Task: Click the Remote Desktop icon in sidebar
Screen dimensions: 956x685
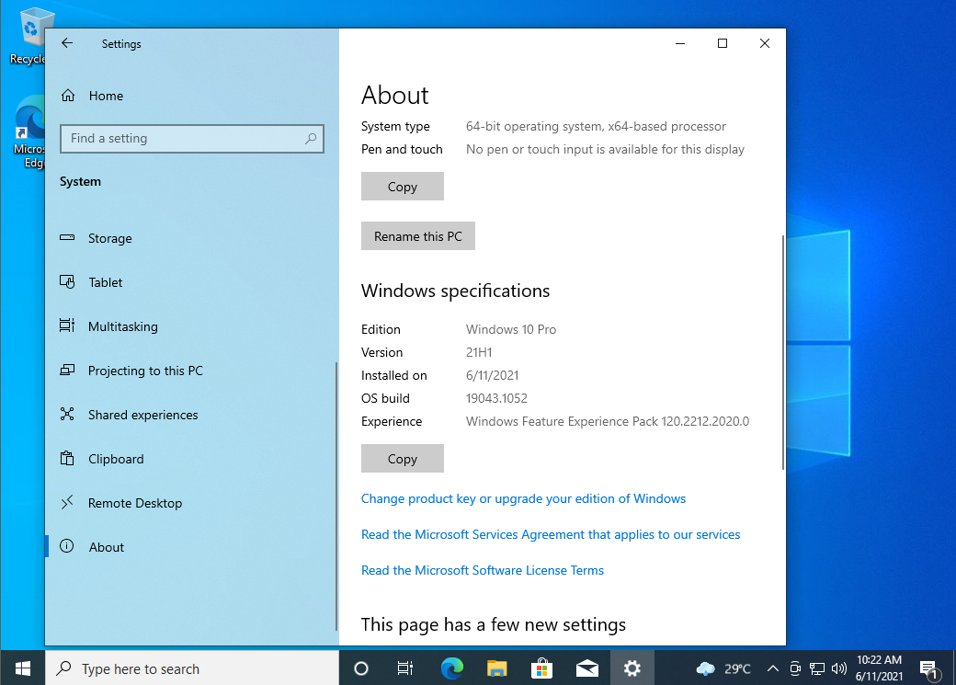Action: tap(67, 503)
